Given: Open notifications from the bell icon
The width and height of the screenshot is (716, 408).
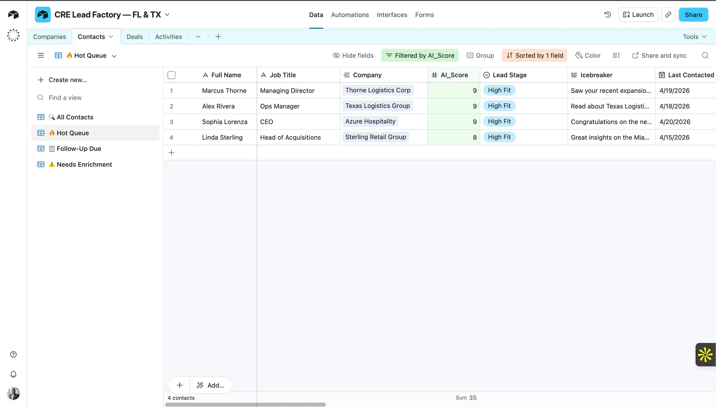Looking at the screenshot, I should 13,374.
